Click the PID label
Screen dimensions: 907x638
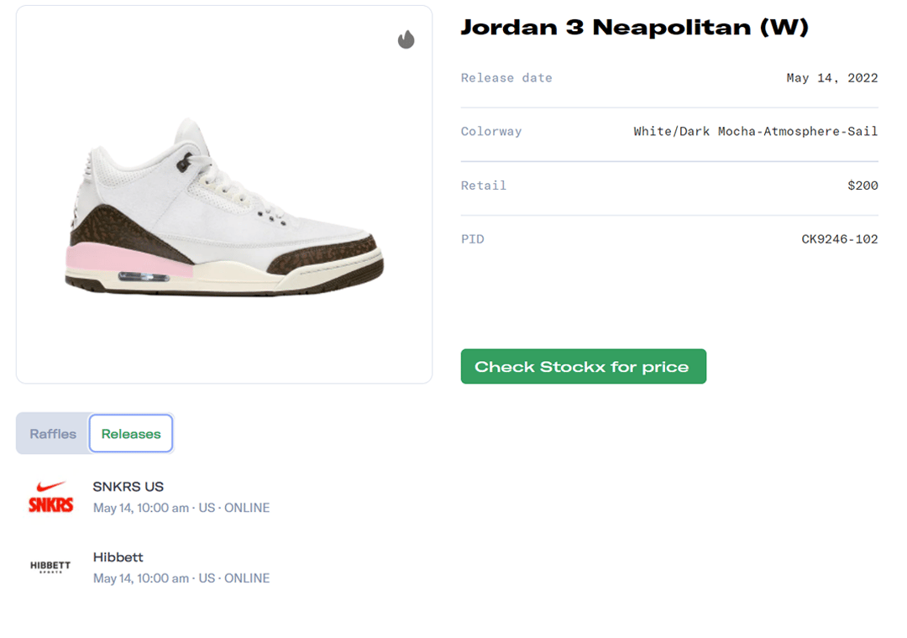point(473,239)
